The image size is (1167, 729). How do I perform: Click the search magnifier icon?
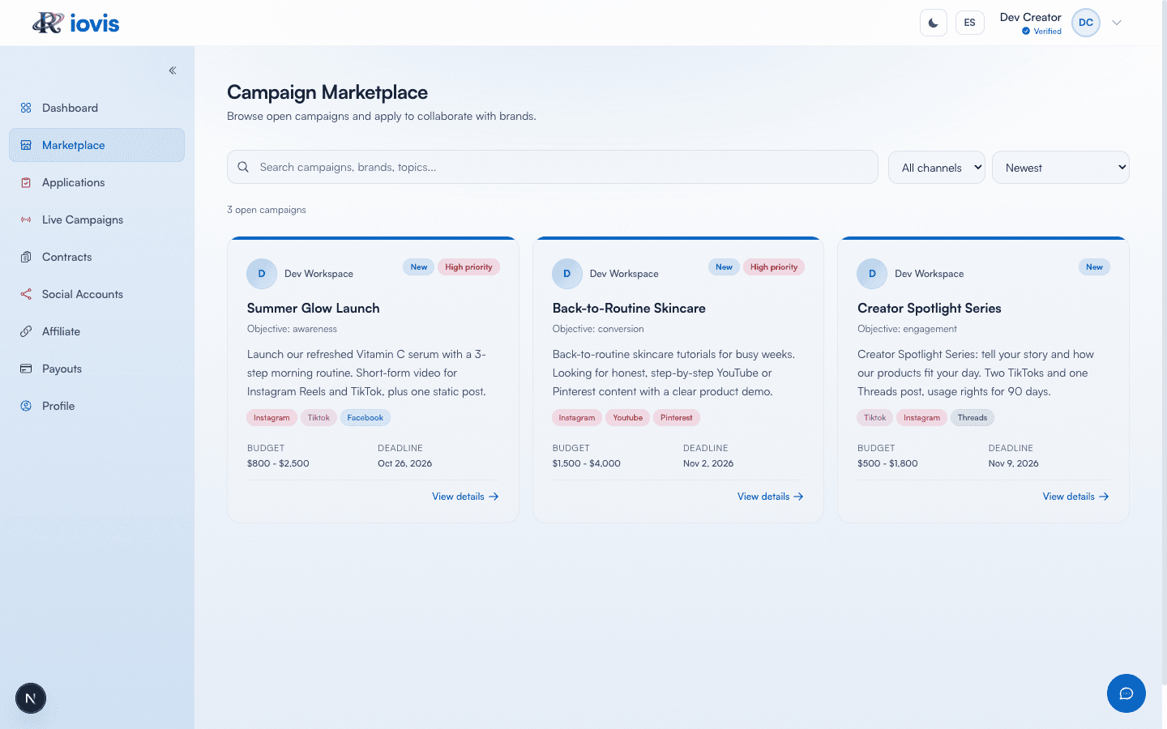point(243,167)
